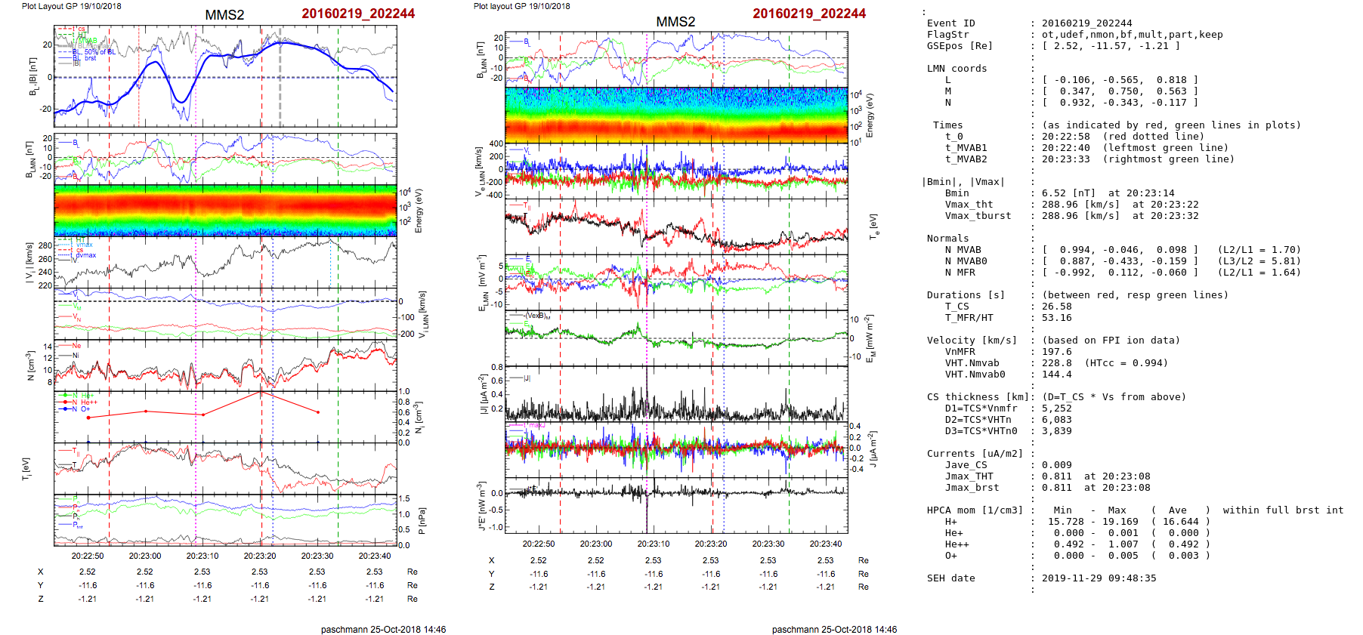The height and width of the screenshot is (635, 1363).
Task: Select the ion energy spectrogram in the left plot
Action: (x=225, y=210)
